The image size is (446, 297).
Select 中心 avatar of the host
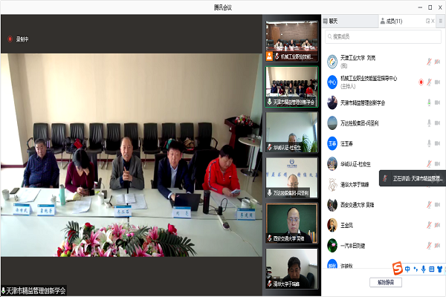tap(332, 82)
